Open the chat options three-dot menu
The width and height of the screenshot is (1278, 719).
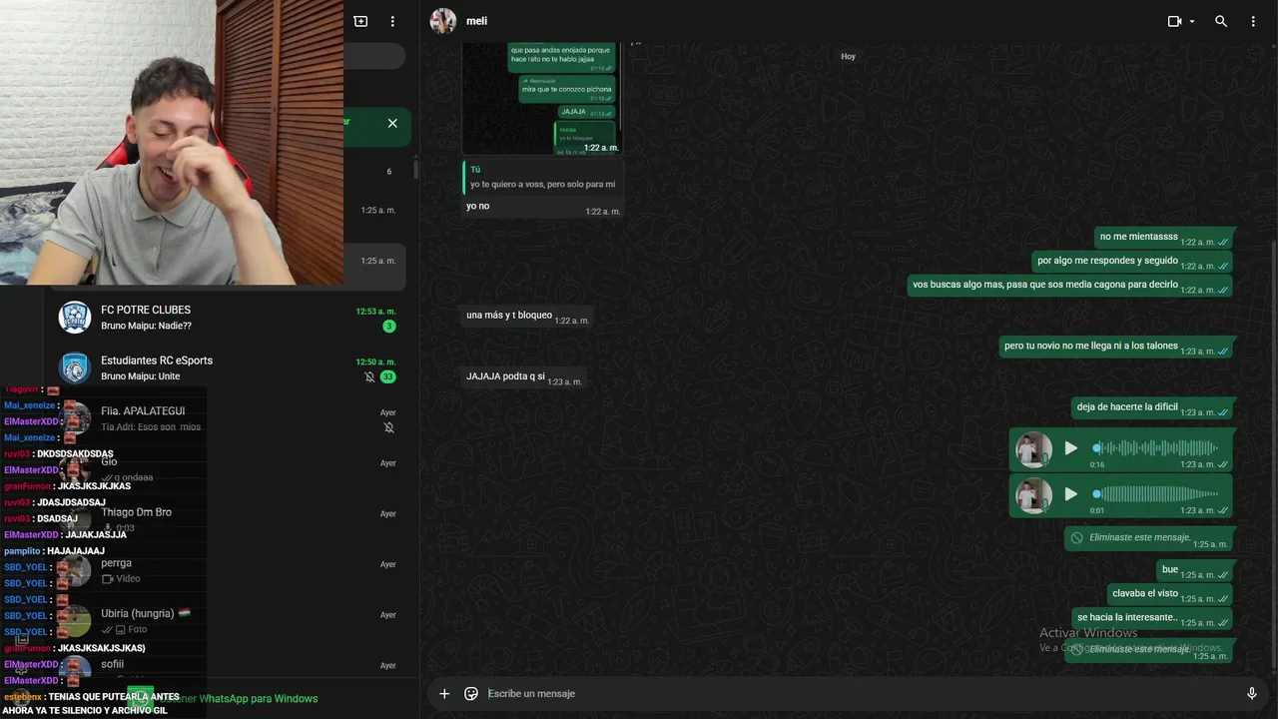click(1253, 21)
